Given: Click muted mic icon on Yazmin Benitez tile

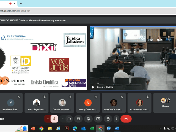Looking at the screenshot, I should [x=19, y=97].
